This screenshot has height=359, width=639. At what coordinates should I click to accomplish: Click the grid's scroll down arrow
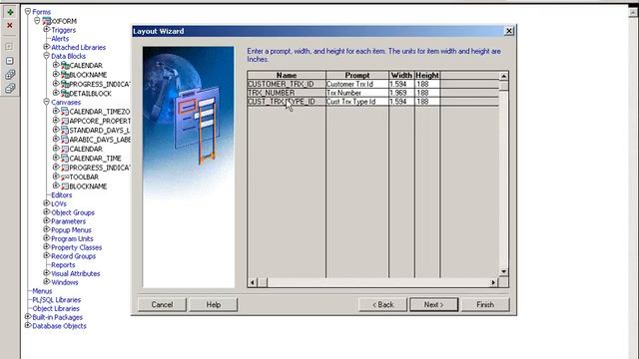pyautogui.click(x=503, y=271)
